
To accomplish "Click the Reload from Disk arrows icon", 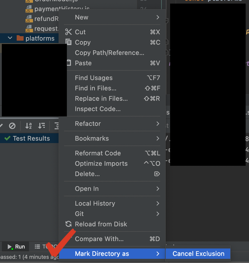I will [x=68, y=224].
